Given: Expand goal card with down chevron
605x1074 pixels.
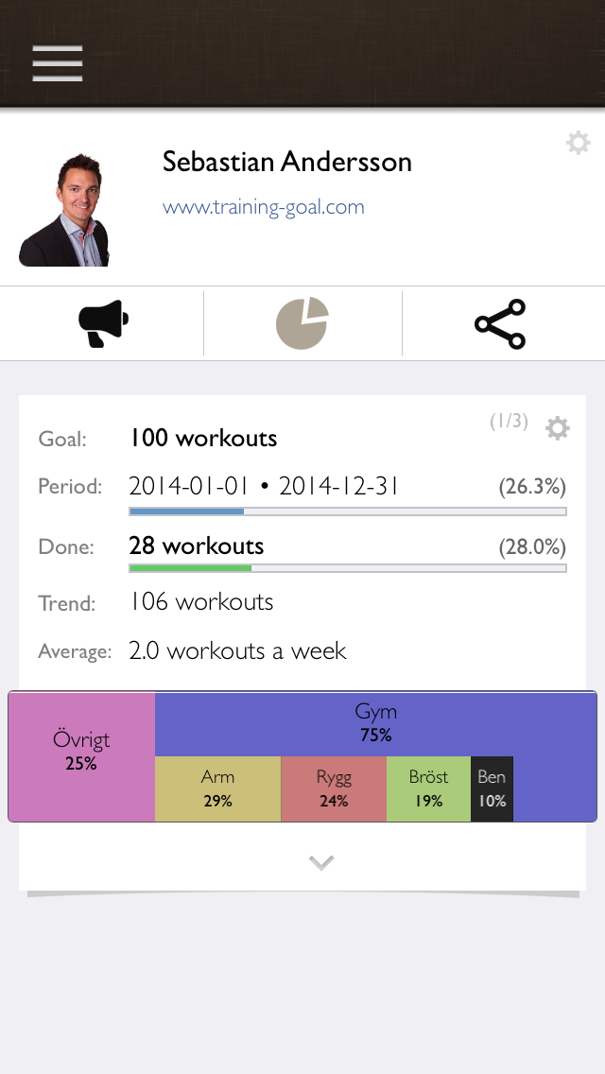Looking at the screenshot, I should coord(321,862).
